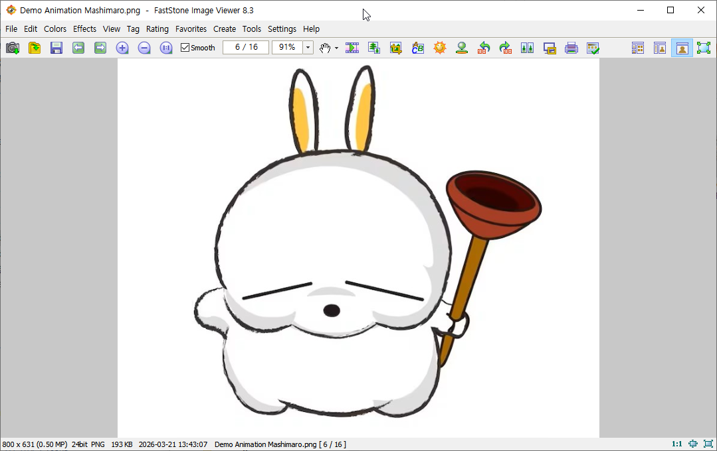Select the windowed view mode icon

(682, 48)
